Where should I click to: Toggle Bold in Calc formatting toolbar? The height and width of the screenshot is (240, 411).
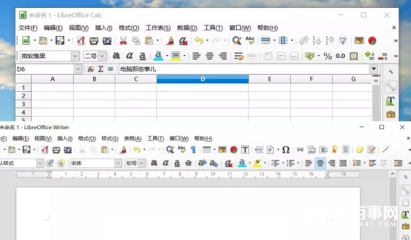tap(116, 56)
